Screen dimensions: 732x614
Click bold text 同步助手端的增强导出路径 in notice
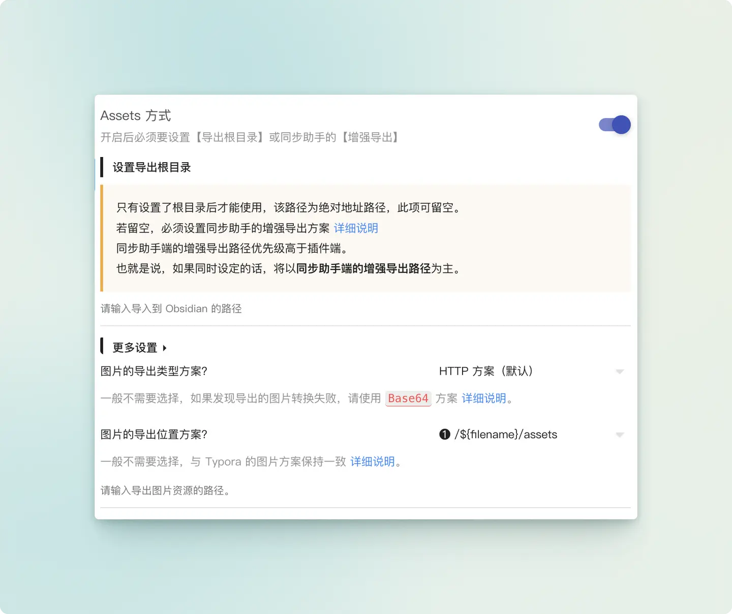[363, 269]
